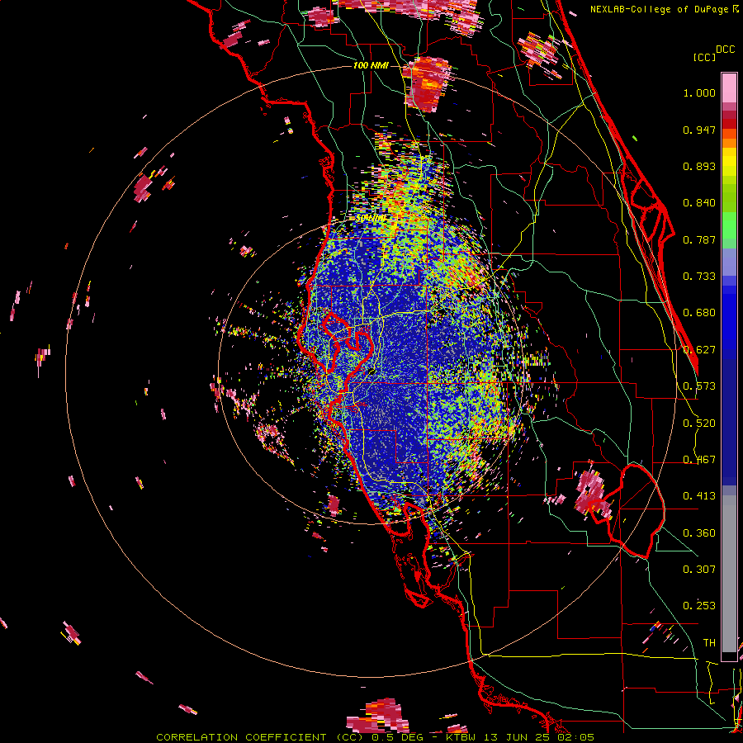Select the 0.840 scale value
Image resolution: width=743 pixels, height=743 pixels.
[699, 203]
